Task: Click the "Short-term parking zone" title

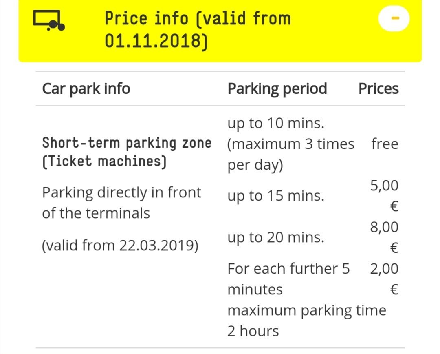Action: pyautogui.click(x=127, y=143)
